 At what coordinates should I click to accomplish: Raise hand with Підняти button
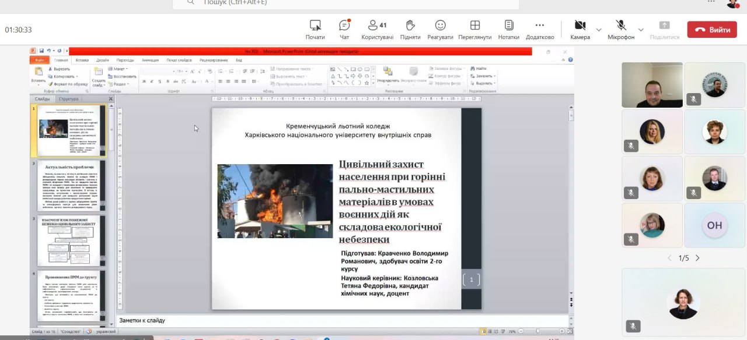click(410, 29)
